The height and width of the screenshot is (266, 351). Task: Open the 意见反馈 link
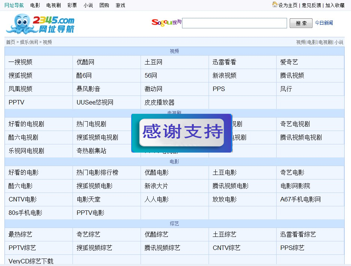[311, 5]
